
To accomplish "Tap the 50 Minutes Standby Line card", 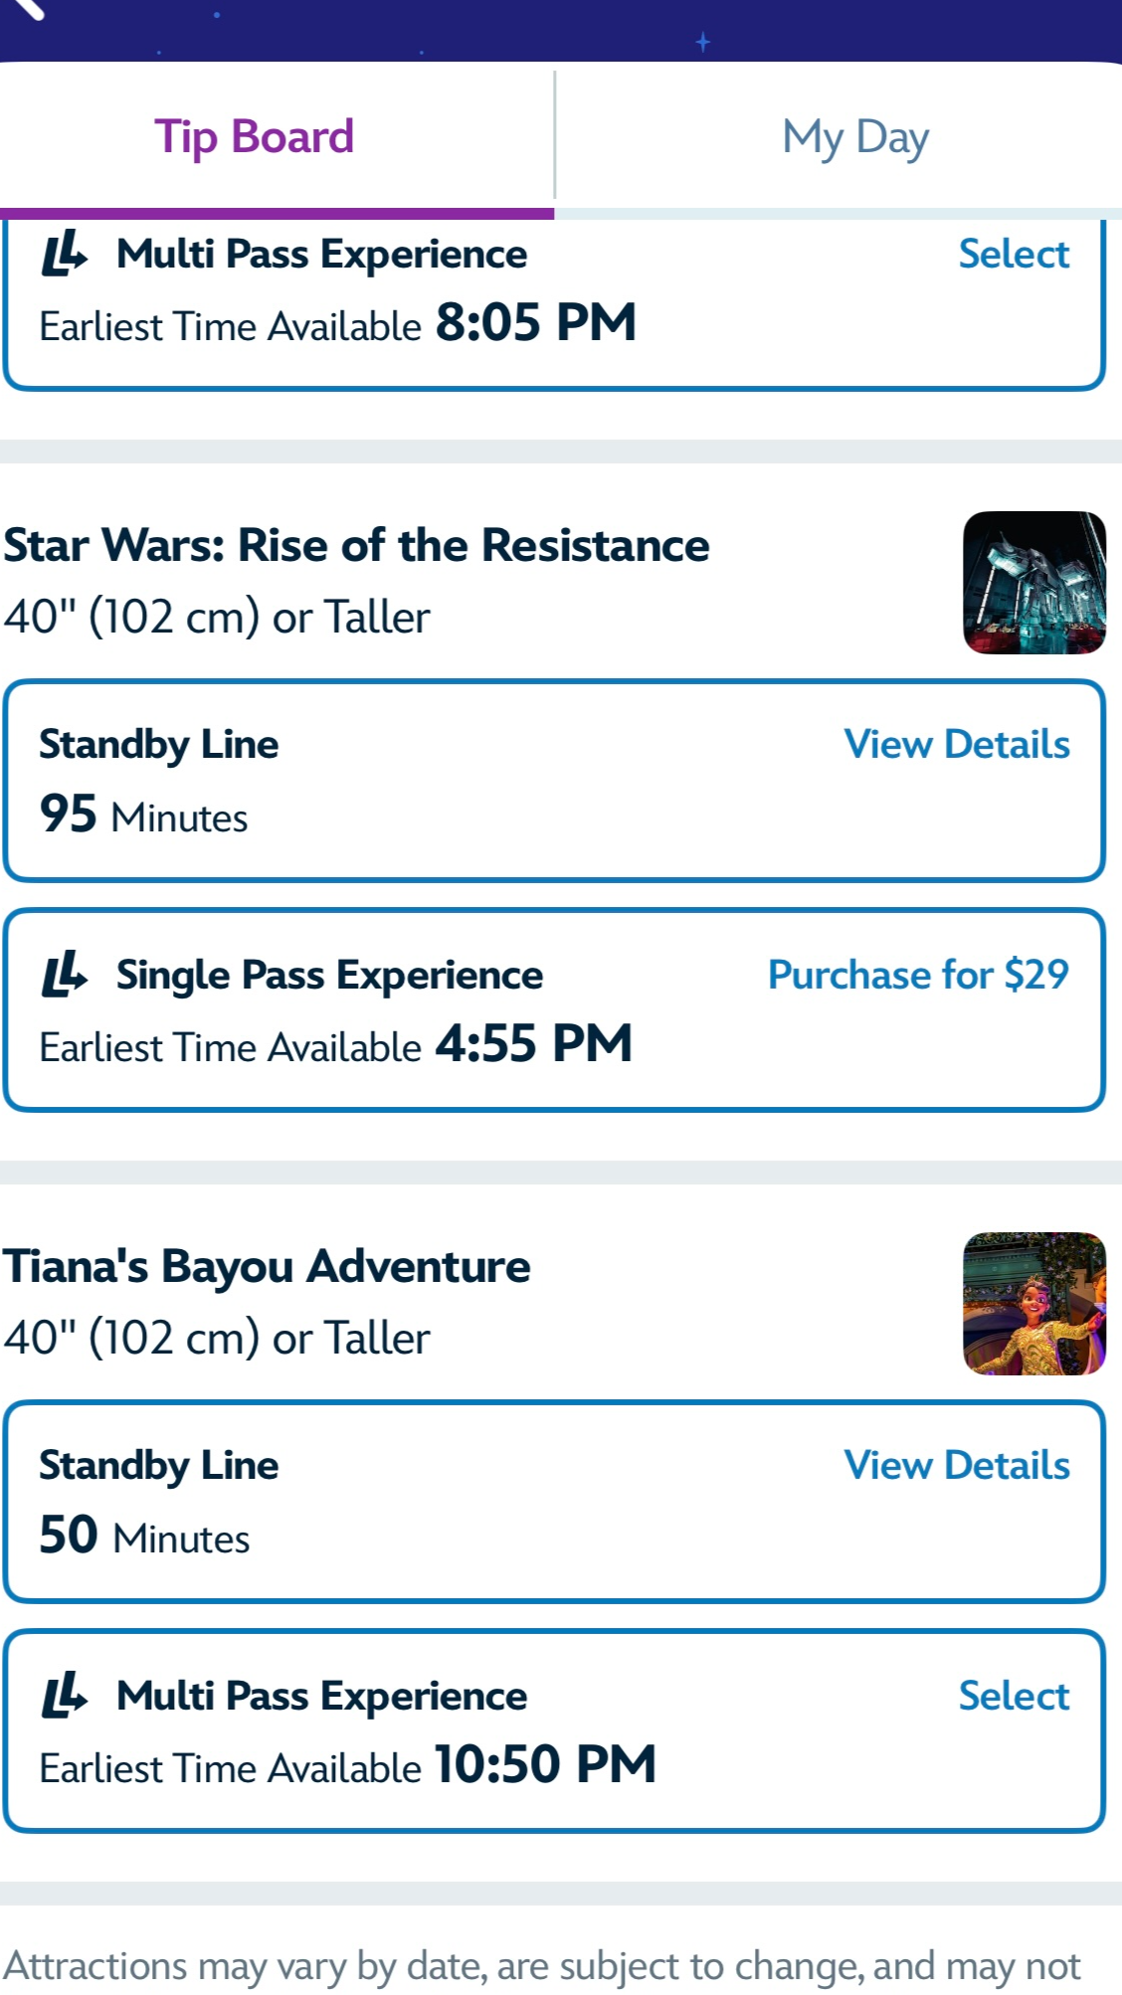I will [554, 1502].
